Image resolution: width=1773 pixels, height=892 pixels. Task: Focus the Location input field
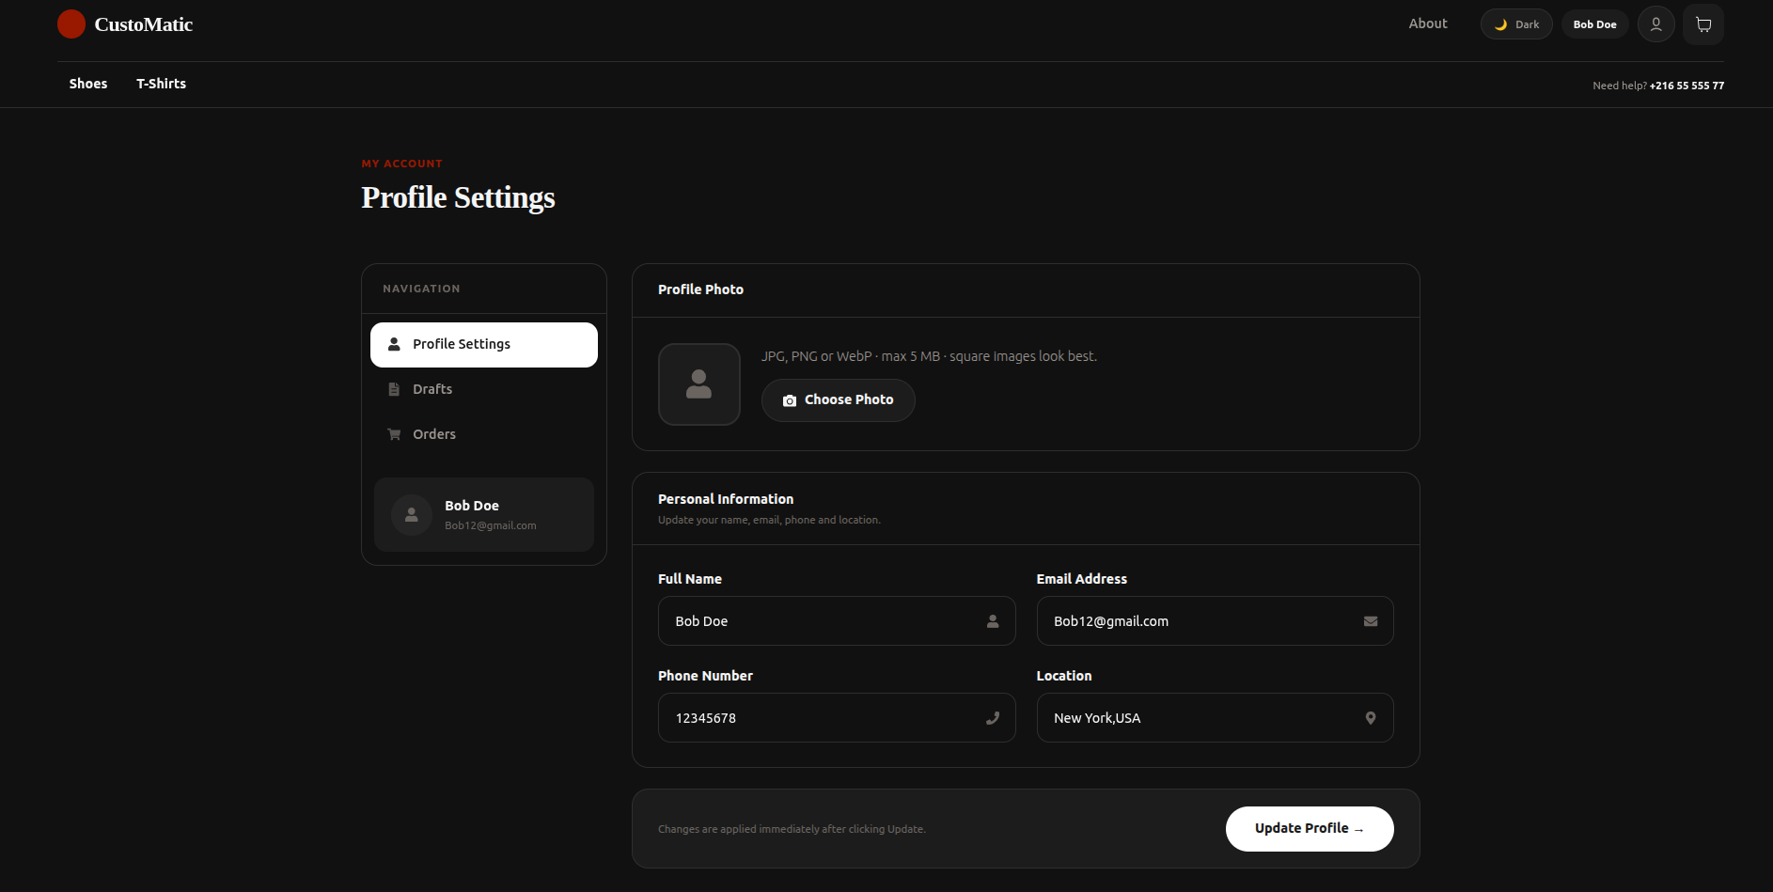[x=1215, y=718]
